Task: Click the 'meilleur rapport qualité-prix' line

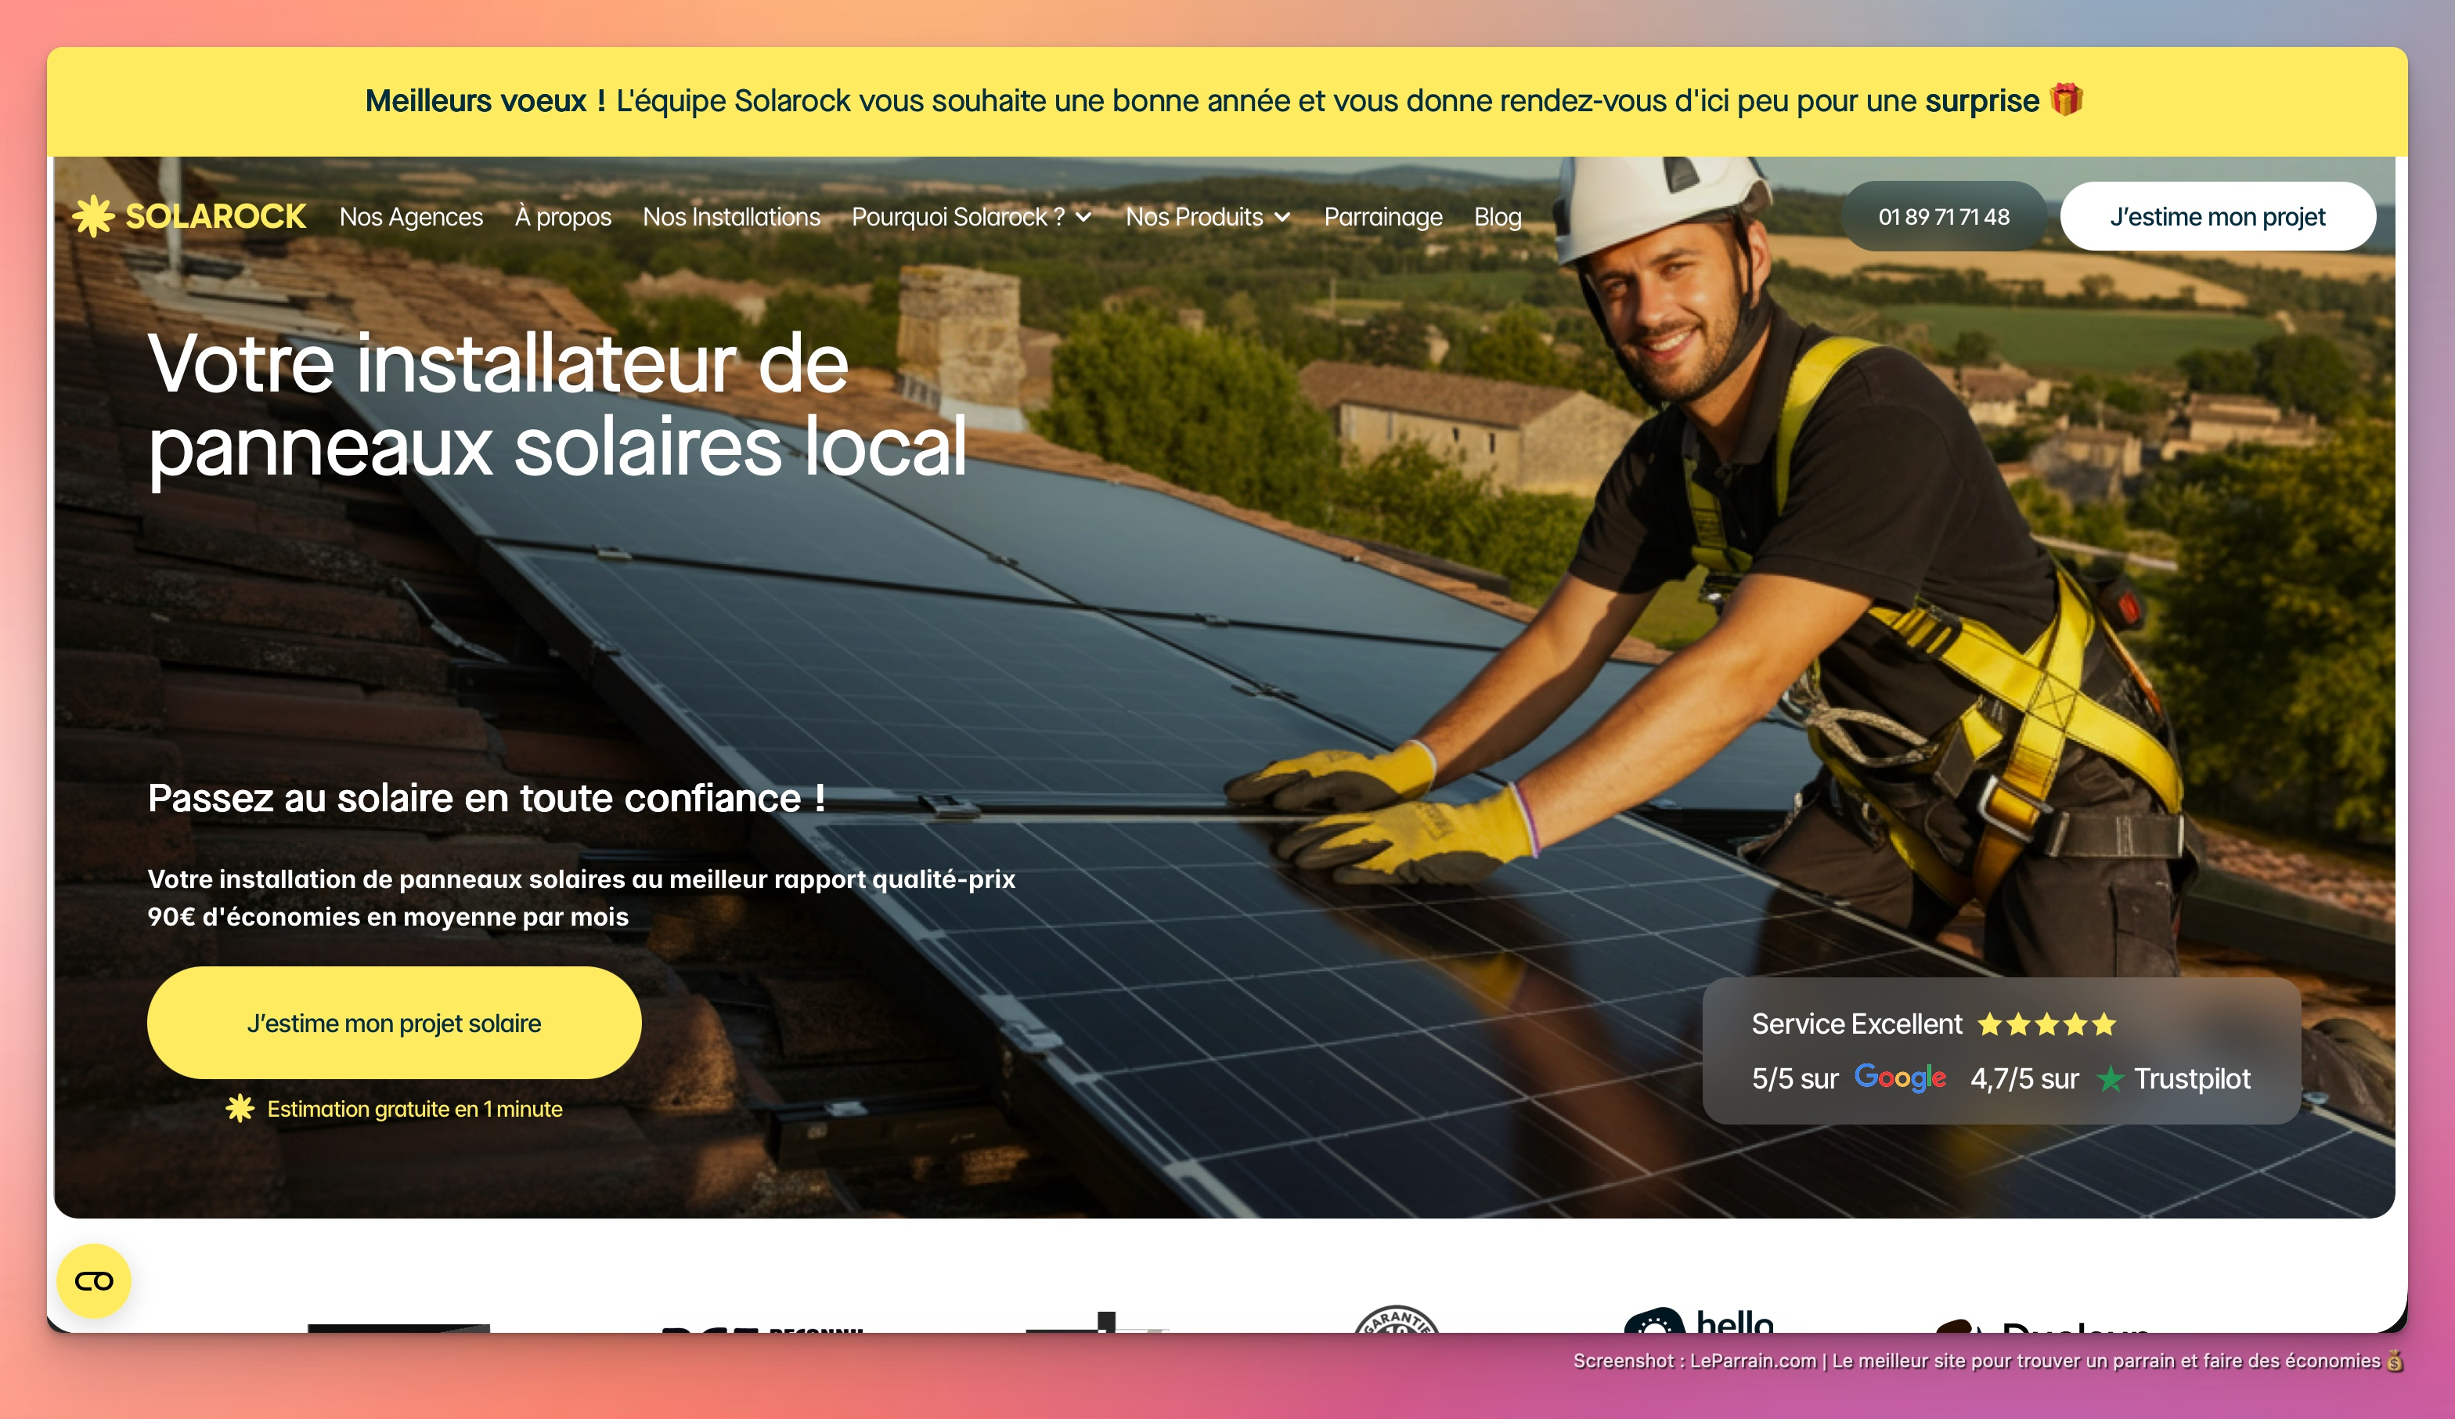Action: tap(581, 879)
